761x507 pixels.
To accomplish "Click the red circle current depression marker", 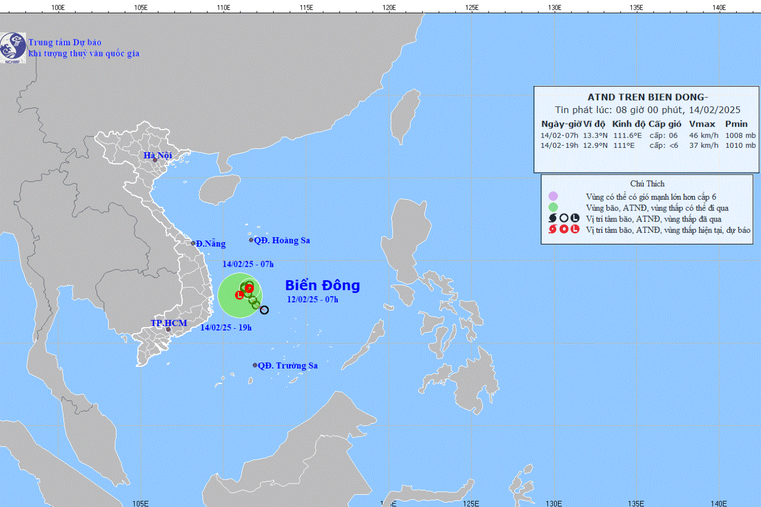I will tap(249, 288).
